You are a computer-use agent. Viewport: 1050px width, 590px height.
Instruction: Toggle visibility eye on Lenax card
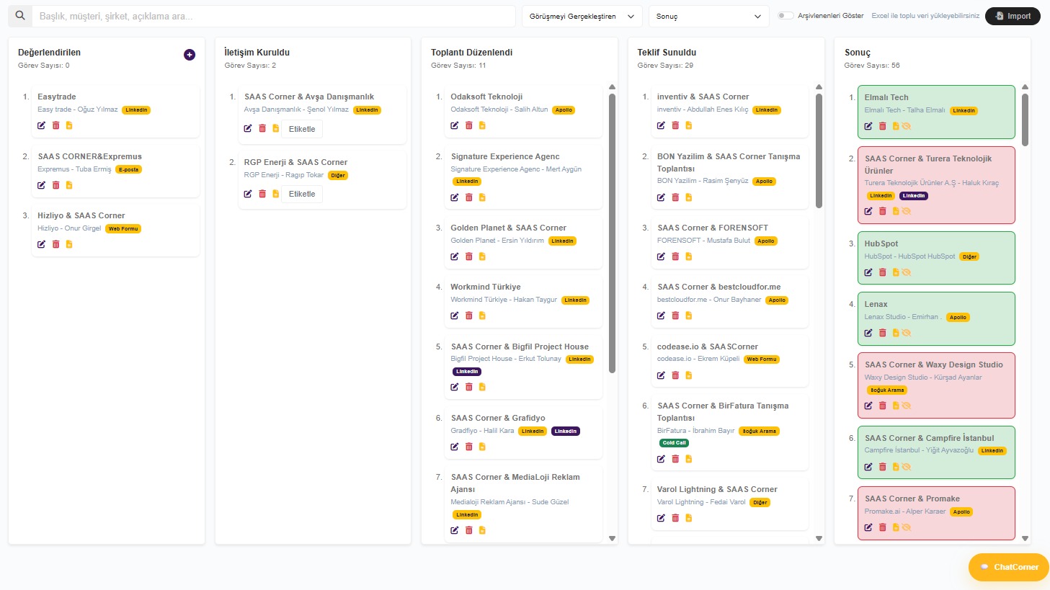(907, 333)
